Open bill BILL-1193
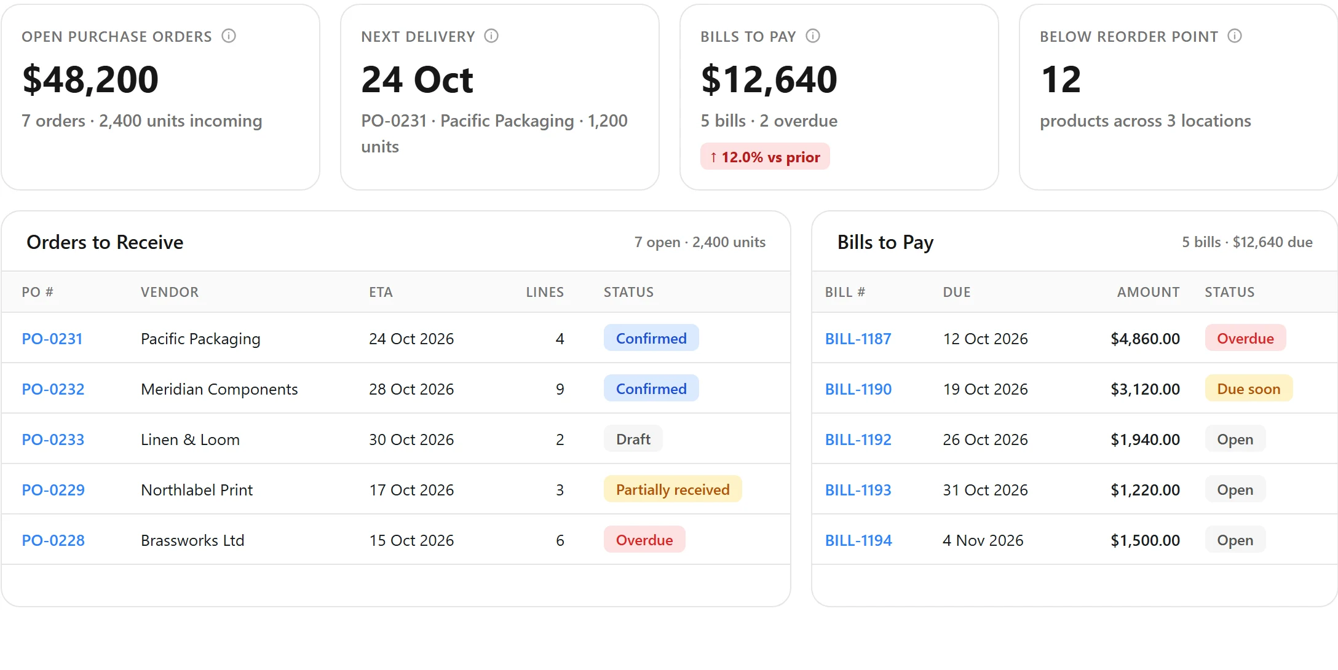Screen dimensions: 1338x670 point(858,490)
